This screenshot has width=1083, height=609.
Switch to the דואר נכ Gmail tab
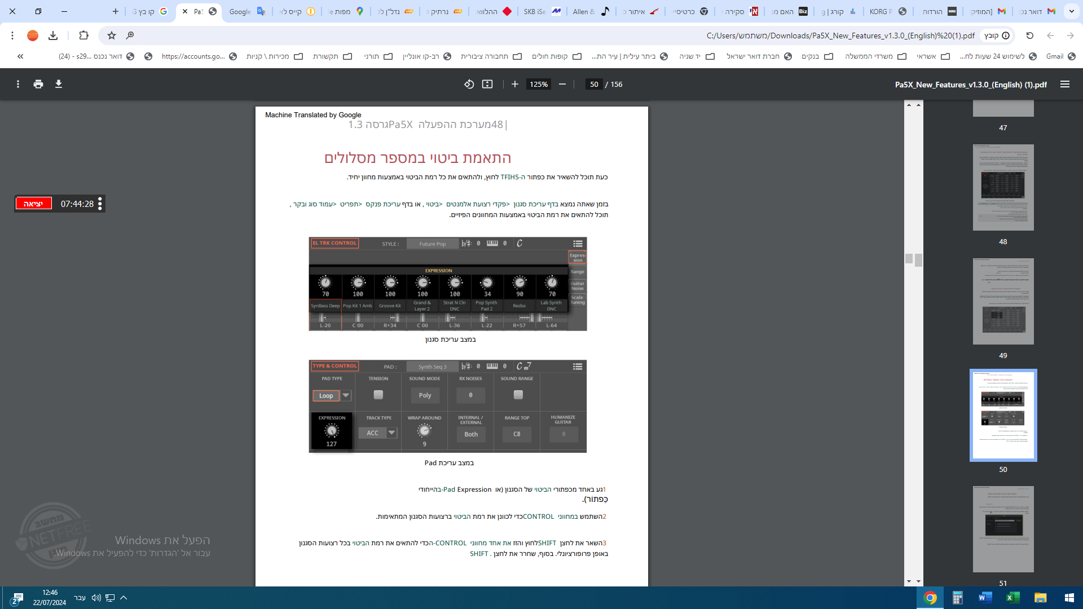coord(1038,11)
